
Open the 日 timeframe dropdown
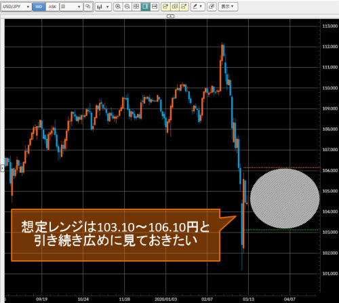point(71,7)
